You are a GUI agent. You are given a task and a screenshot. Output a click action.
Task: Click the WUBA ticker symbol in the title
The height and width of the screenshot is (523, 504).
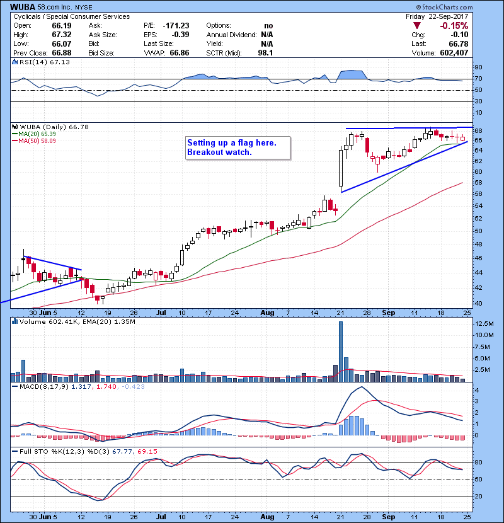[x=22, y=7]
